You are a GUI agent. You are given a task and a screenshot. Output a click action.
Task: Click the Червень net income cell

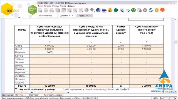(x=50, y=62)
